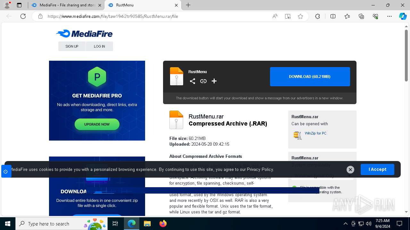Click the Uploaded date text

tap(199, 144)
